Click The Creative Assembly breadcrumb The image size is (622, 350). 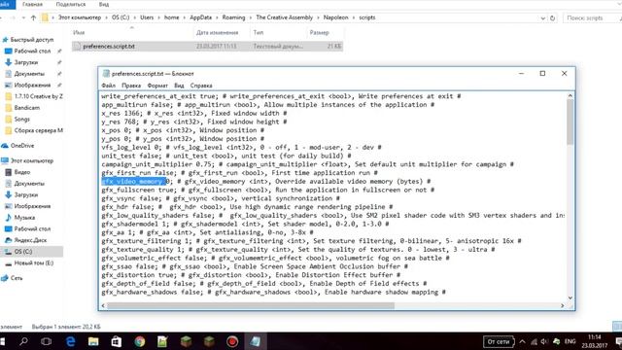285,17
